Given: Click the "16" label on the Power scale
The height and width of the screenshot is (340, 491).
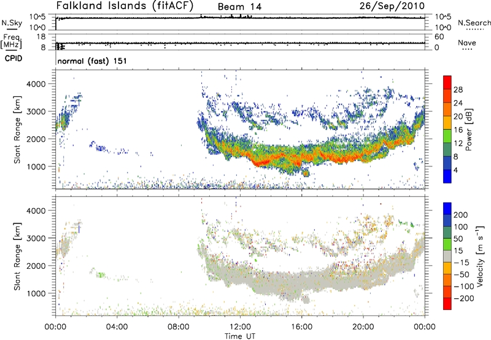Looking at the screenshot, I should click(x=458, y=130).
